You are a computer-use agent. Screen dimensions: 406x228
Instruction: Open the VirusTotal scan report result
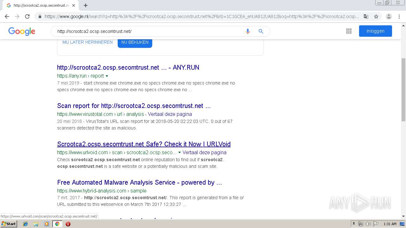tap(134, 106)
